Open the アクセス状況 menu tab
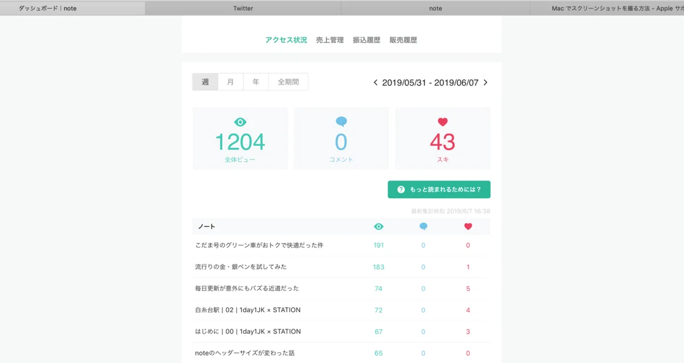This screenshot has width=684, height=363. pyautogui.click(x=286, y=40)
